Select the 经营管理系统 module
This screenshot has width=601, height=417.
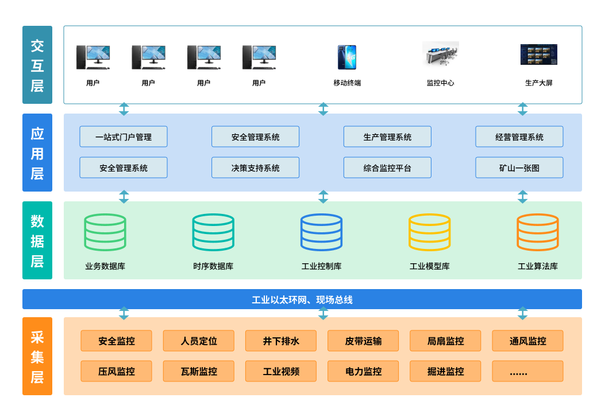[x=519, y=137]
